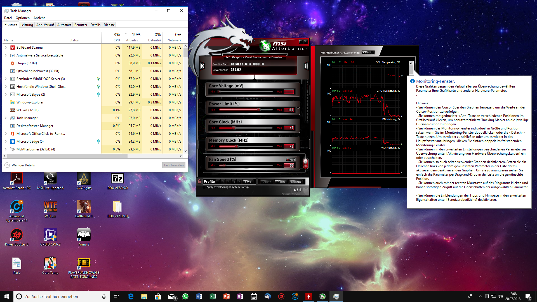The height and width of the screenshot is (302, 537).
Task: Click the profile lock padlock icon
Action: click(x=199, y=181)
